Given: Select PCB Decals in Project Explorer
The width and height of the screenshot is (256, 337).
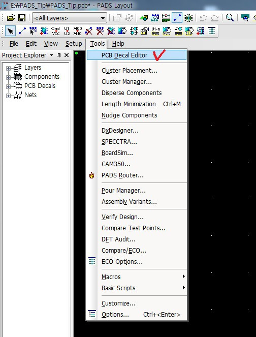Looking at the screenshot, I should pos(40,85).
